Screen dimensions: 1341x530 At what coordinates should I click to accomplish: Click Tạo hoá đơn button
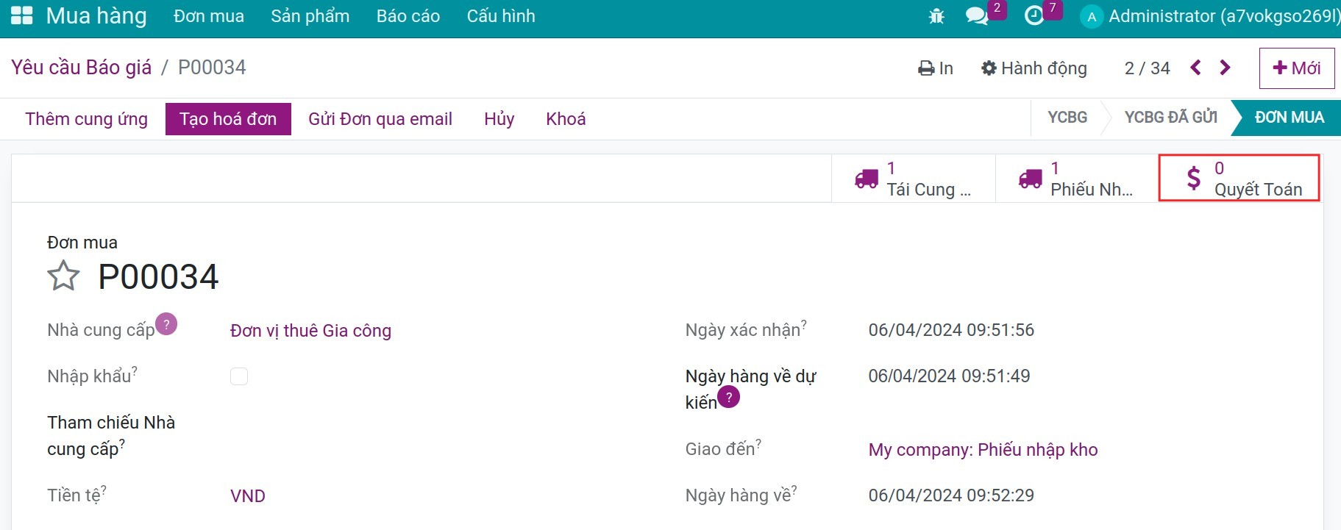tap(228, 119)
